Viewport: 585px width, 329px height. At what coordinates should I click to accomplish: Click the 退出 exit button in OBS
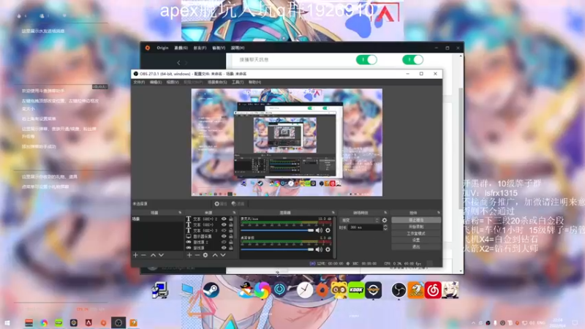(416, 247)
